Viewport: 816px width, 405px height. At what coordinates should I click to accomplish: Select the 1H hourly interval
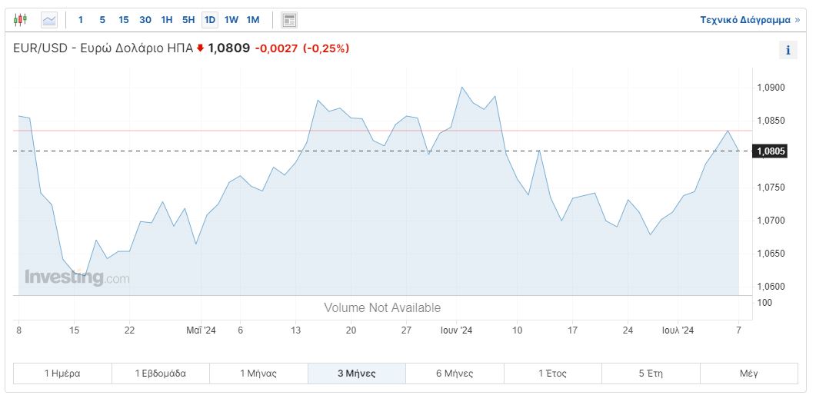pyautogui.click(x=167, y=20)
